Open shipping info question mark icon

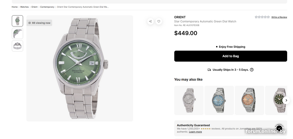coord(252,70)
